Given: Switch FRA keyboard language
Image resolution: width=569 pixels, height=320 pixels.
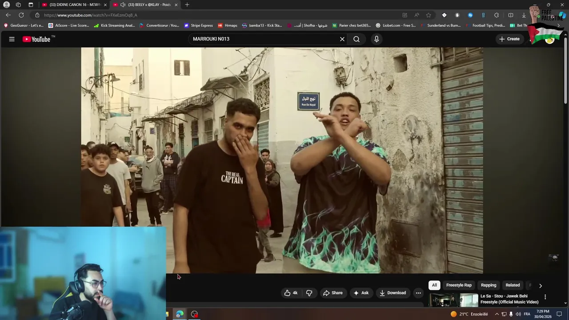Looking at the screenshot, I should pos(527,314).
